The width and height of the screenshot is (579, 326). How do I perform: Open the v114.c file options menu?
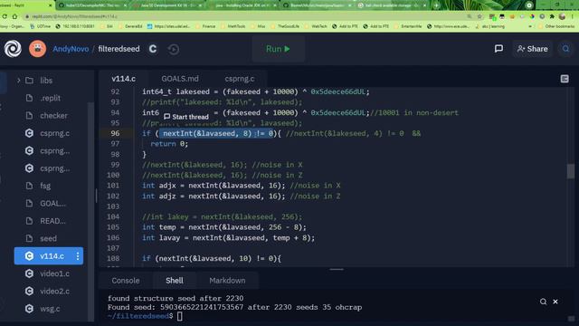coord(78,255)
